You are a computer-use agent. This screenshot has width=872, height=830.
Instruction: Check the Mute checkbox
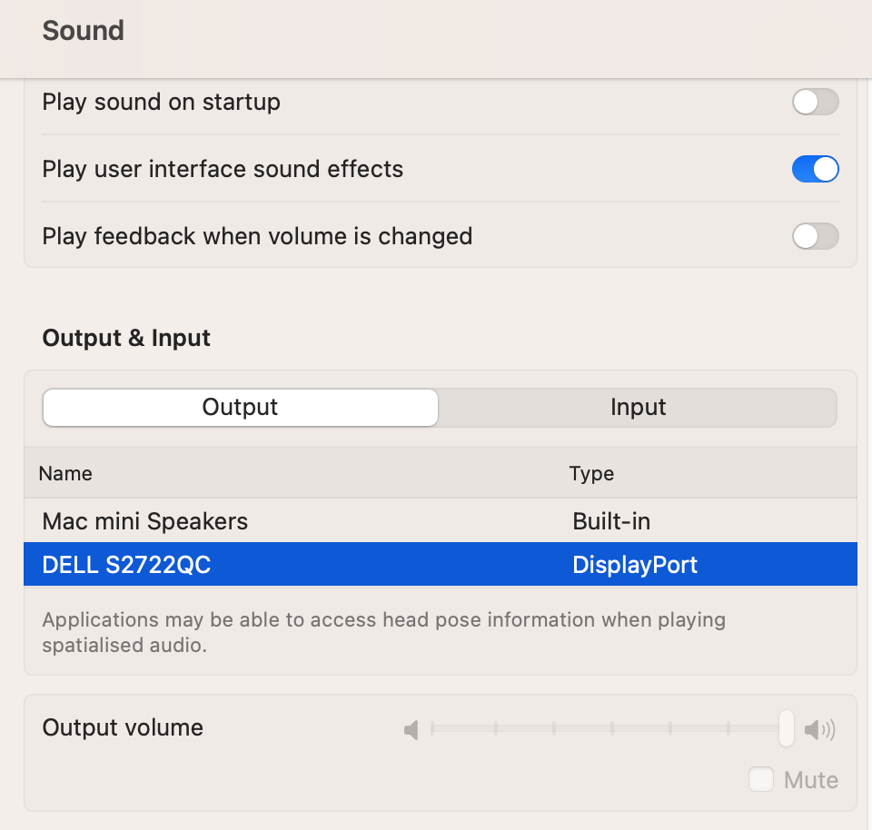point(761,779)
